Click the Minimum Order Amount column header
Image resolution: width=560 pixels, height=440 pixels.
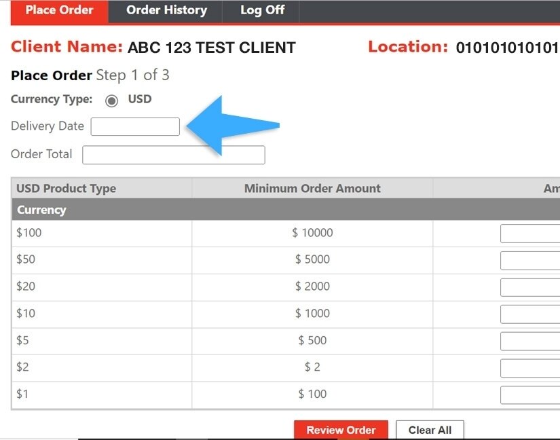313,188
